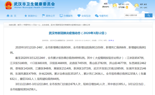Click the star icon beside 新闻中心
The height and width of the screenshot is (95, 155).
26,16
